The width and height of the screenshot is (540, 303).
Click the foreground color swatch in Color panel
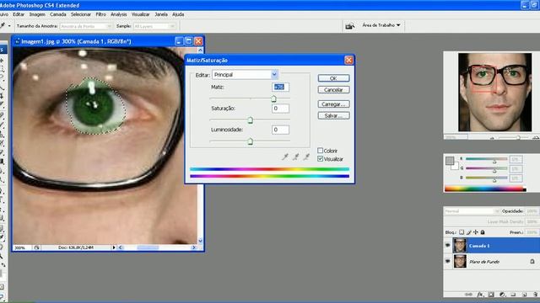point(450,161)
